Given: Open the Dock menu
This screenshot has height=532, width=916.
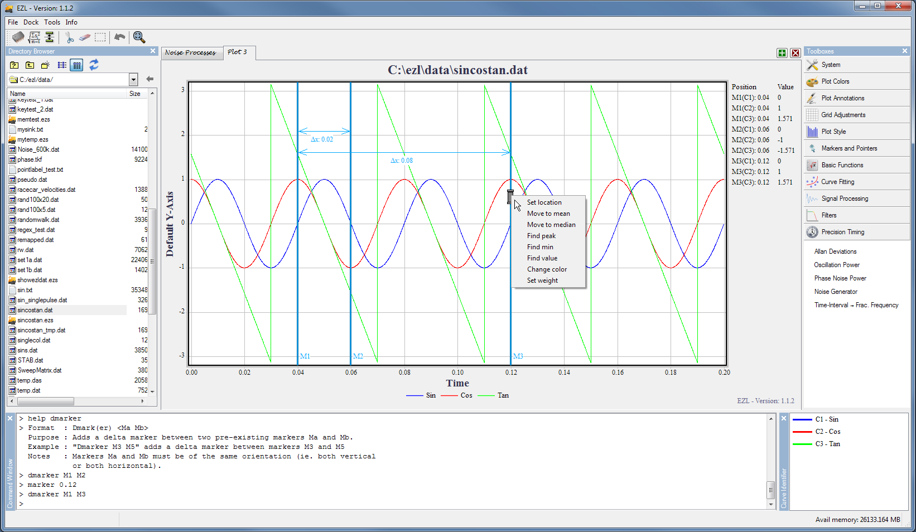Looking at the screenshot, I should (31, 22).
